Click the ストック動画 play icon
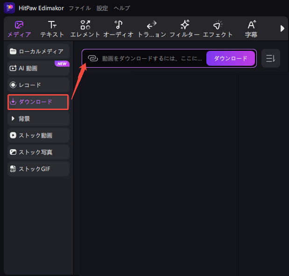 pos(13,135)
